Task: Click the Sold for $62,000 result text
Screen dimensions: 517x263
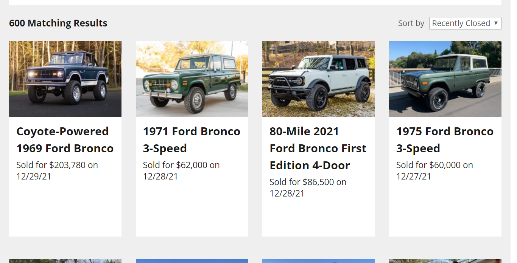Action: (181, 171)
